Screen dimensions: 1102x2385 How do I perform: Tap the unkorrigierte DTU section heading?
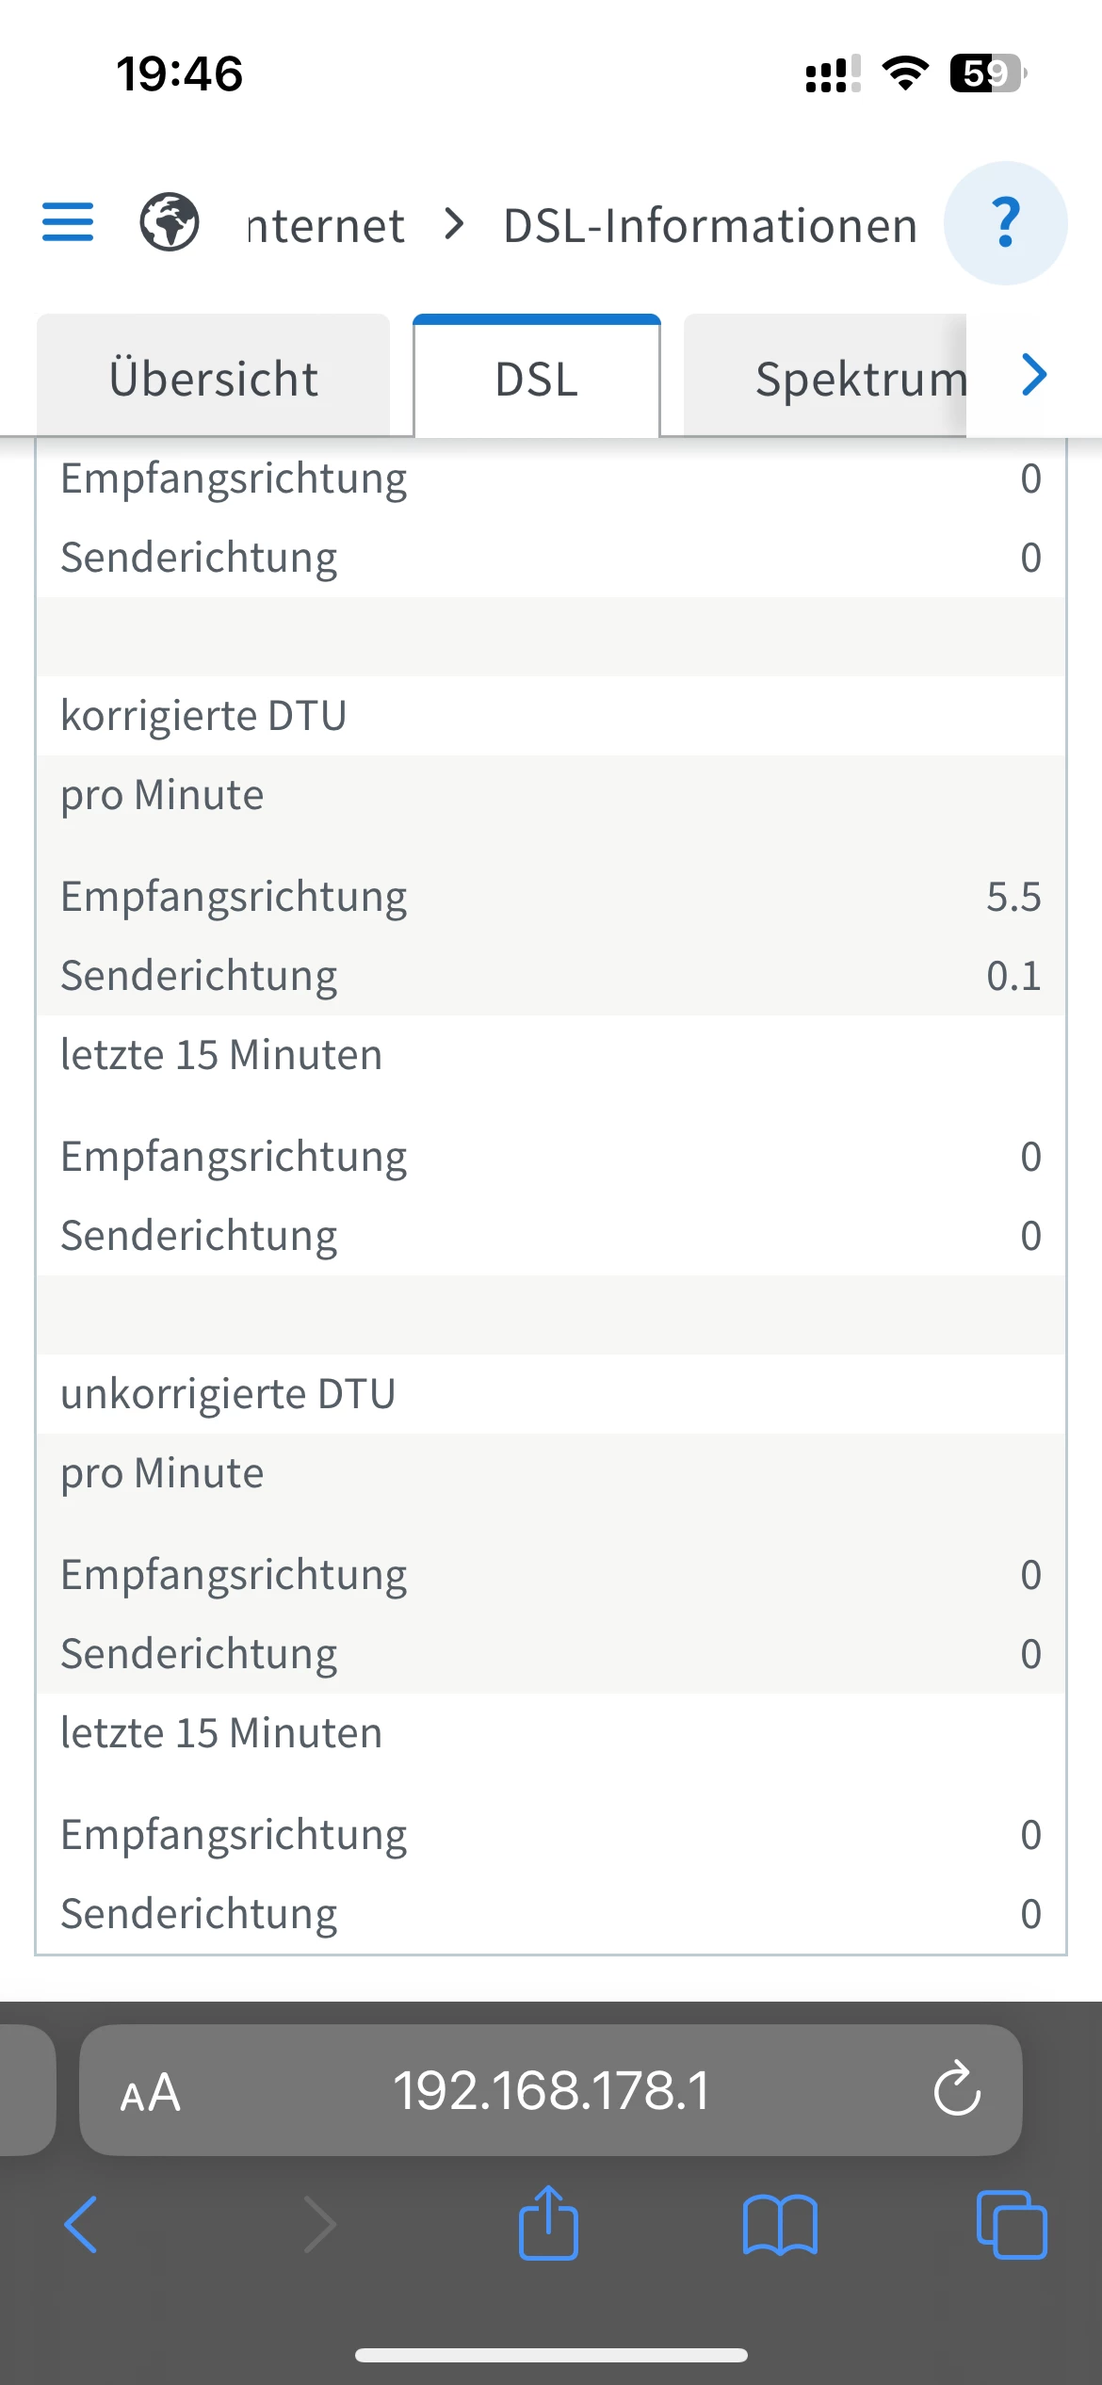pyautogui.click(x=228, y=1394)
